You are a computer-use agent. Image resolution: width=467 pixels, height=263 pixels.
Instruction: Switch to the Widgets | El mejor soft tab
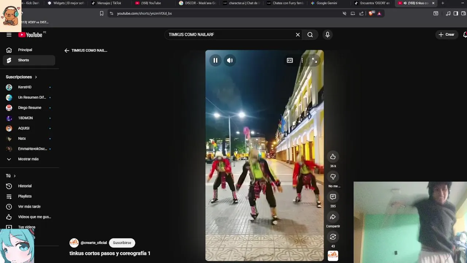(x=66, y=3)
